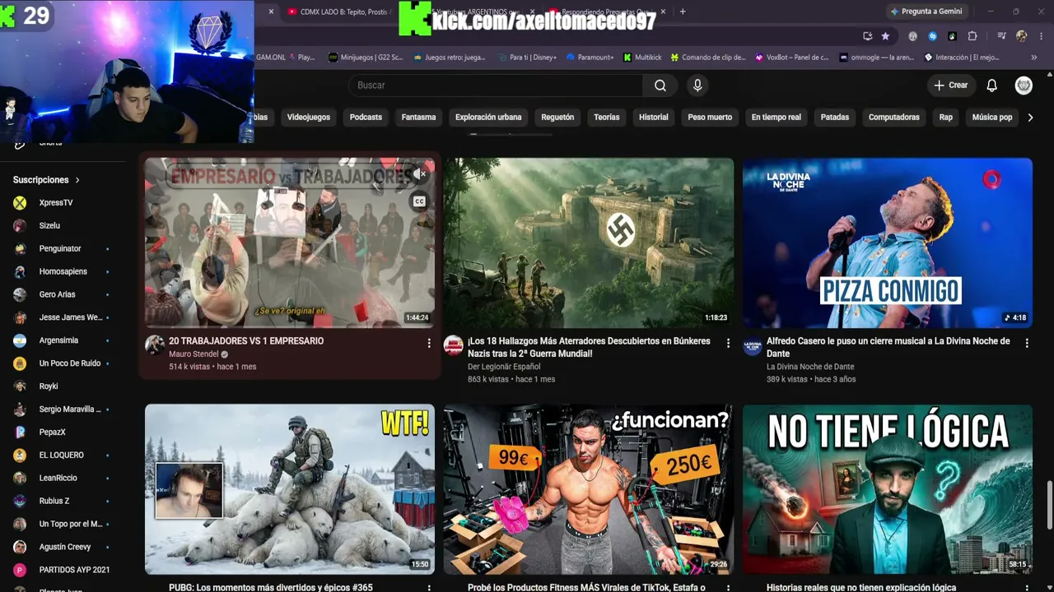Filter by Teorías chip

607,118
